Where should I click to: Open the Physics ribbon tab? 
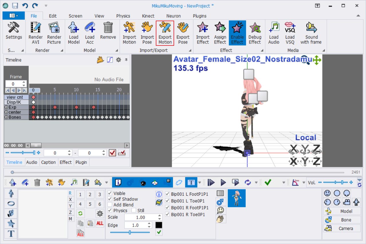(x=123, y=16)
